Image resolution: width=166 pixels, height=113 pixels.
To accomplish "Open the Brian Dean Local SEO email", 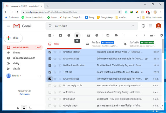I will [x=104, y=99].
